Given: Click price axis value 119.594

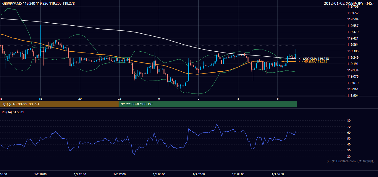Looking at the screenshot, I should pos(353,19).
